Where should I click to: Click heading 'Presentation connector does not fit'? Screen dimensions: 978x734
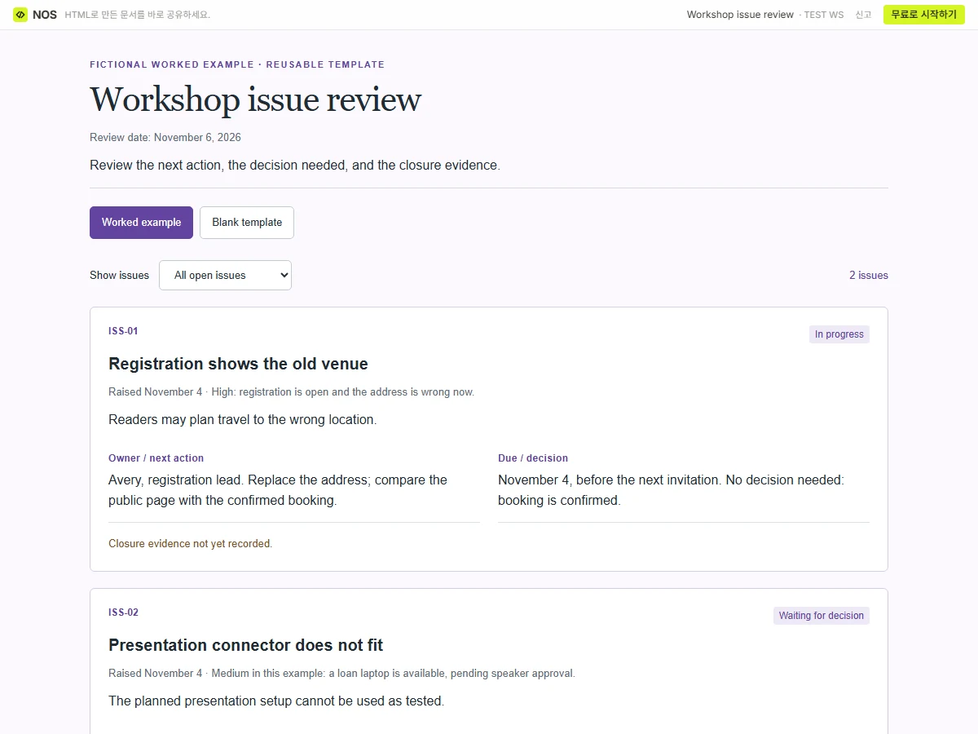(245, 645)
